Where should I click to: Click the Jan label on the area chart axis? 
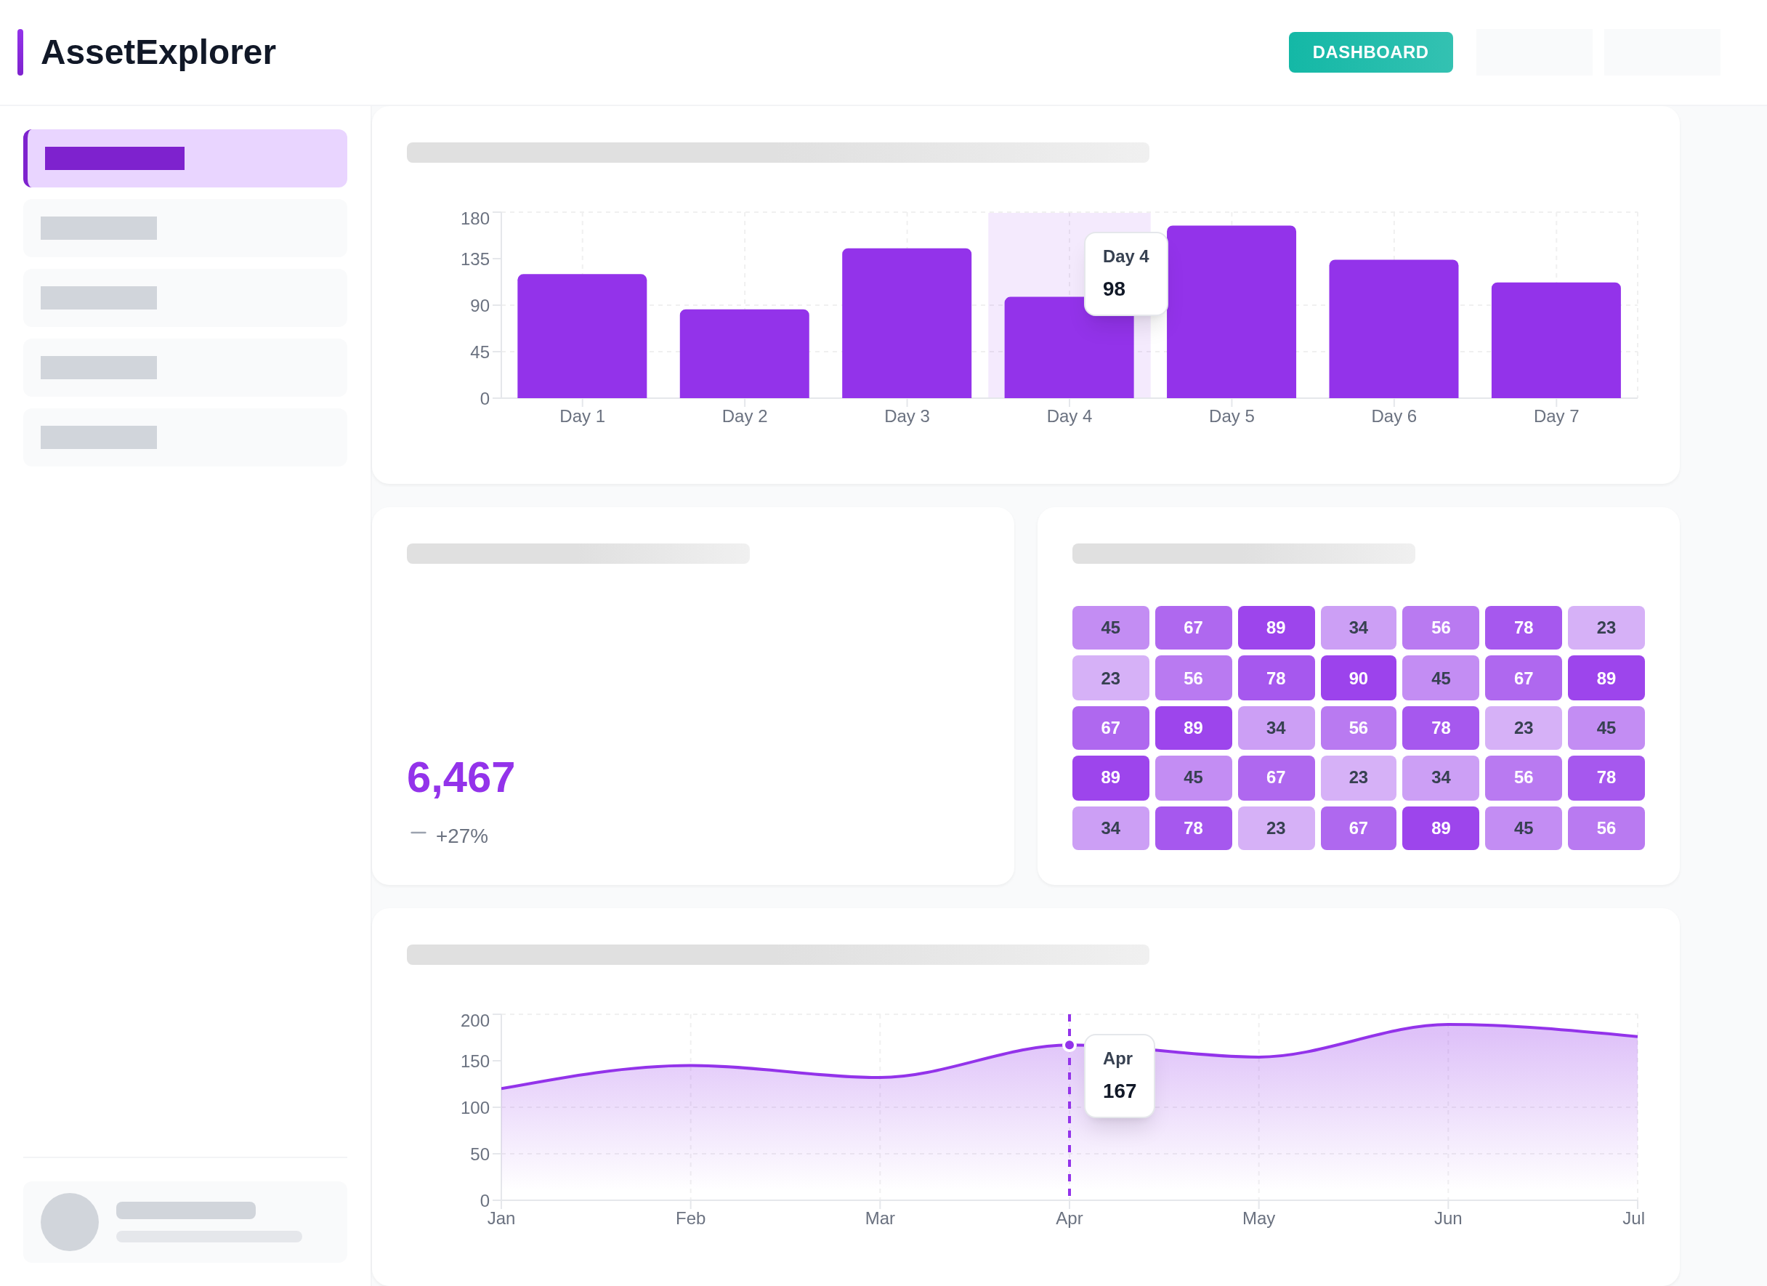(x=502, y=1218)
